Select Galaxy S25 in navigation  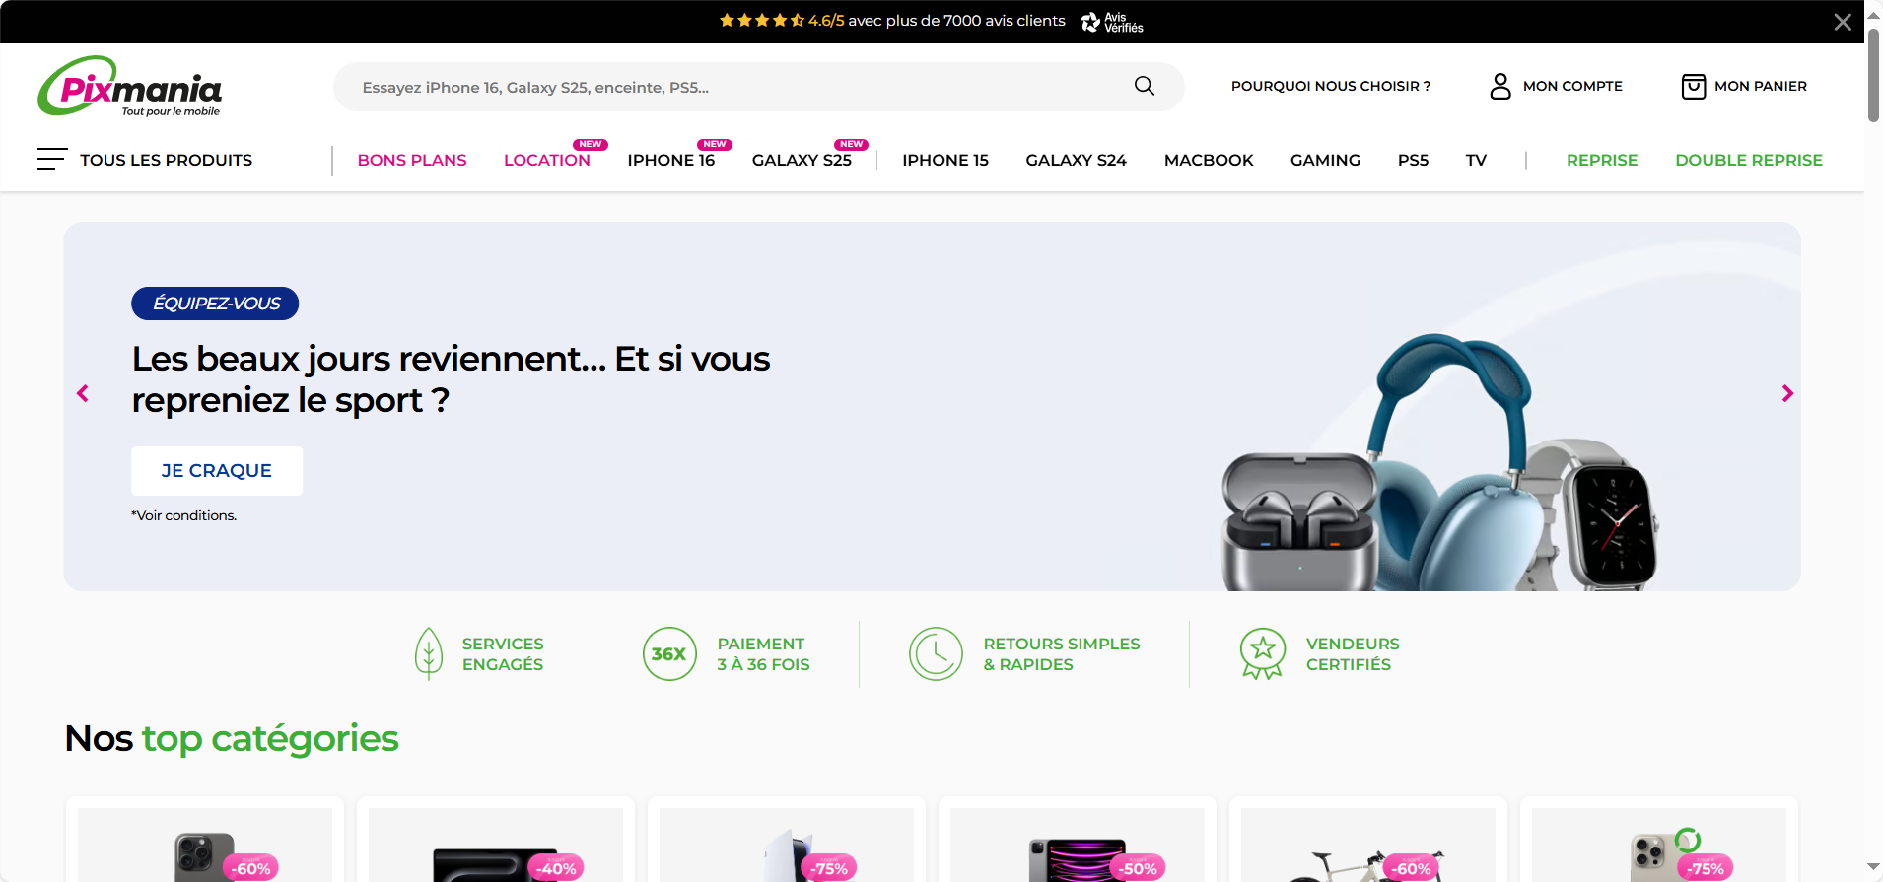coord(802,160)
